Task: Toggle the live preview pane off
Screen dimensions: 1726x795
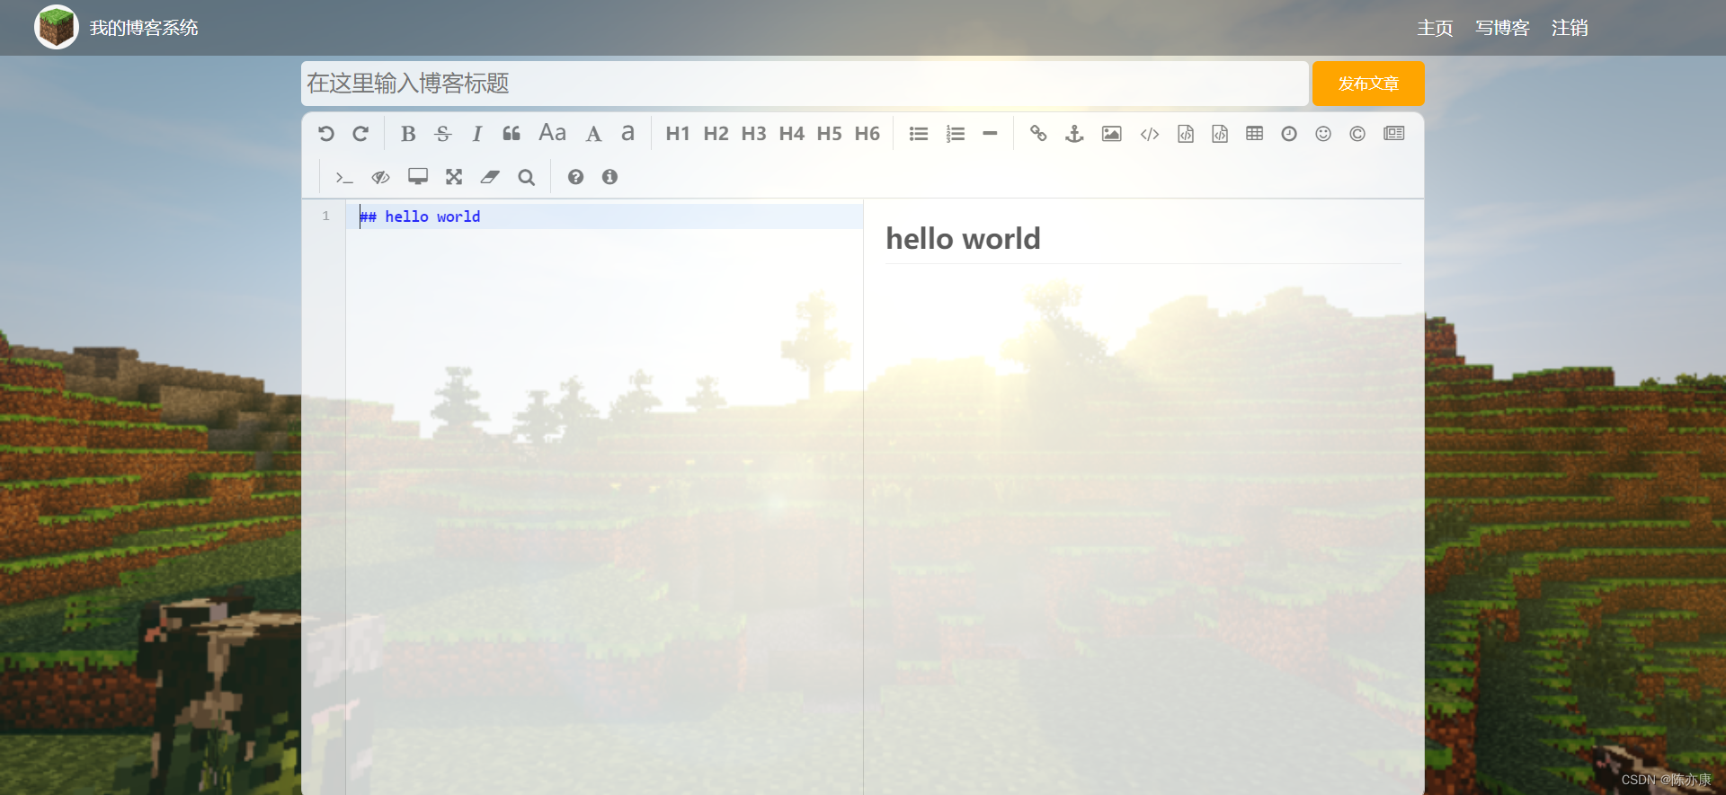Action: (x=381, y=177)
